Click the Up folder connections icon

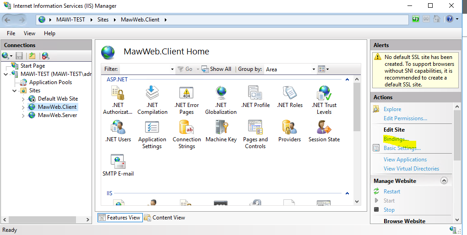32,56
